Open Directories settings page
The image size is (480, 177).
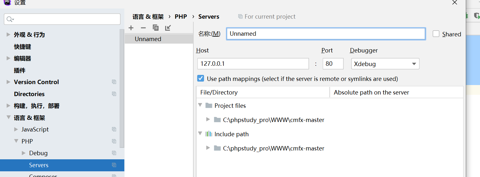(x=29, y=94)
